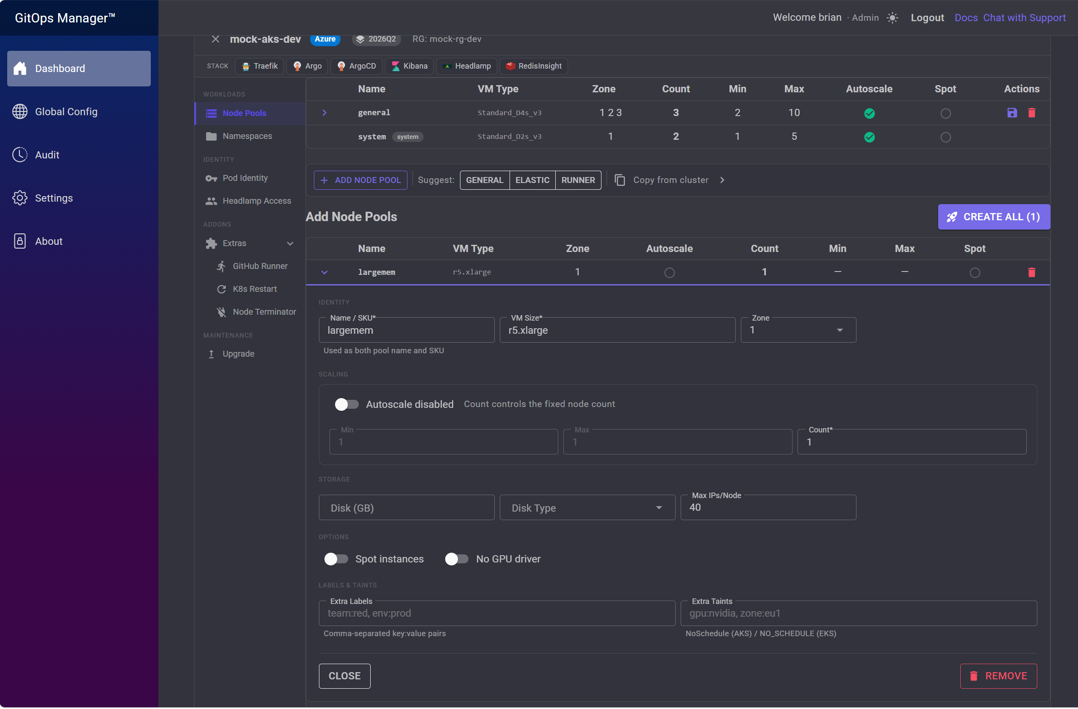Click the About lock icon
1078x709 pixels.
20,241
